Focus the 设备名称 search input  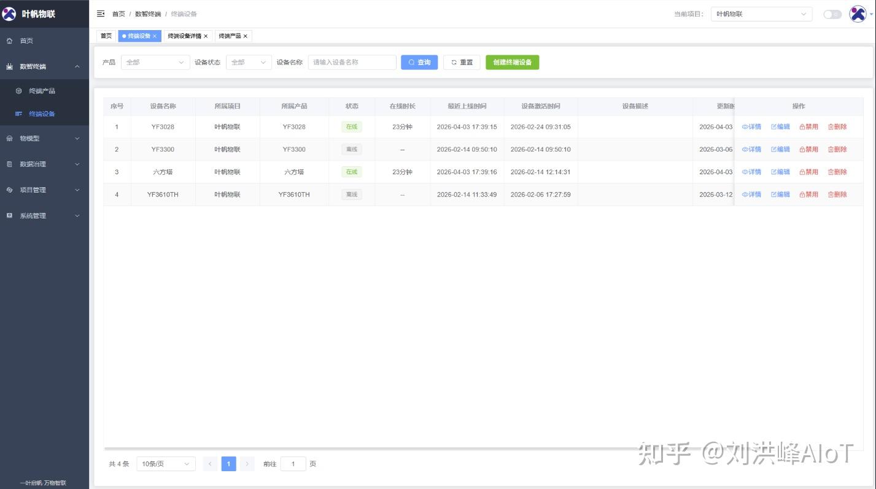(x=352, y=62)
